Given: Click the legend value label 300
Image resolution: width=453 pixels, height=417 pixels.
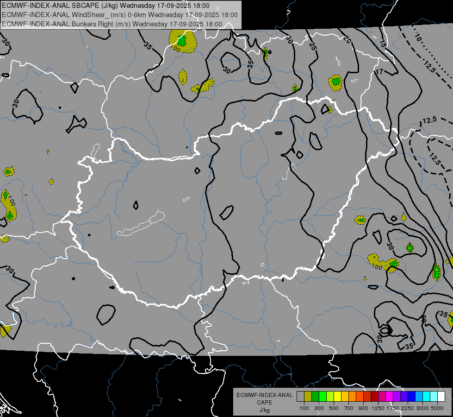Looking at the screenshot, I should 319,408.
